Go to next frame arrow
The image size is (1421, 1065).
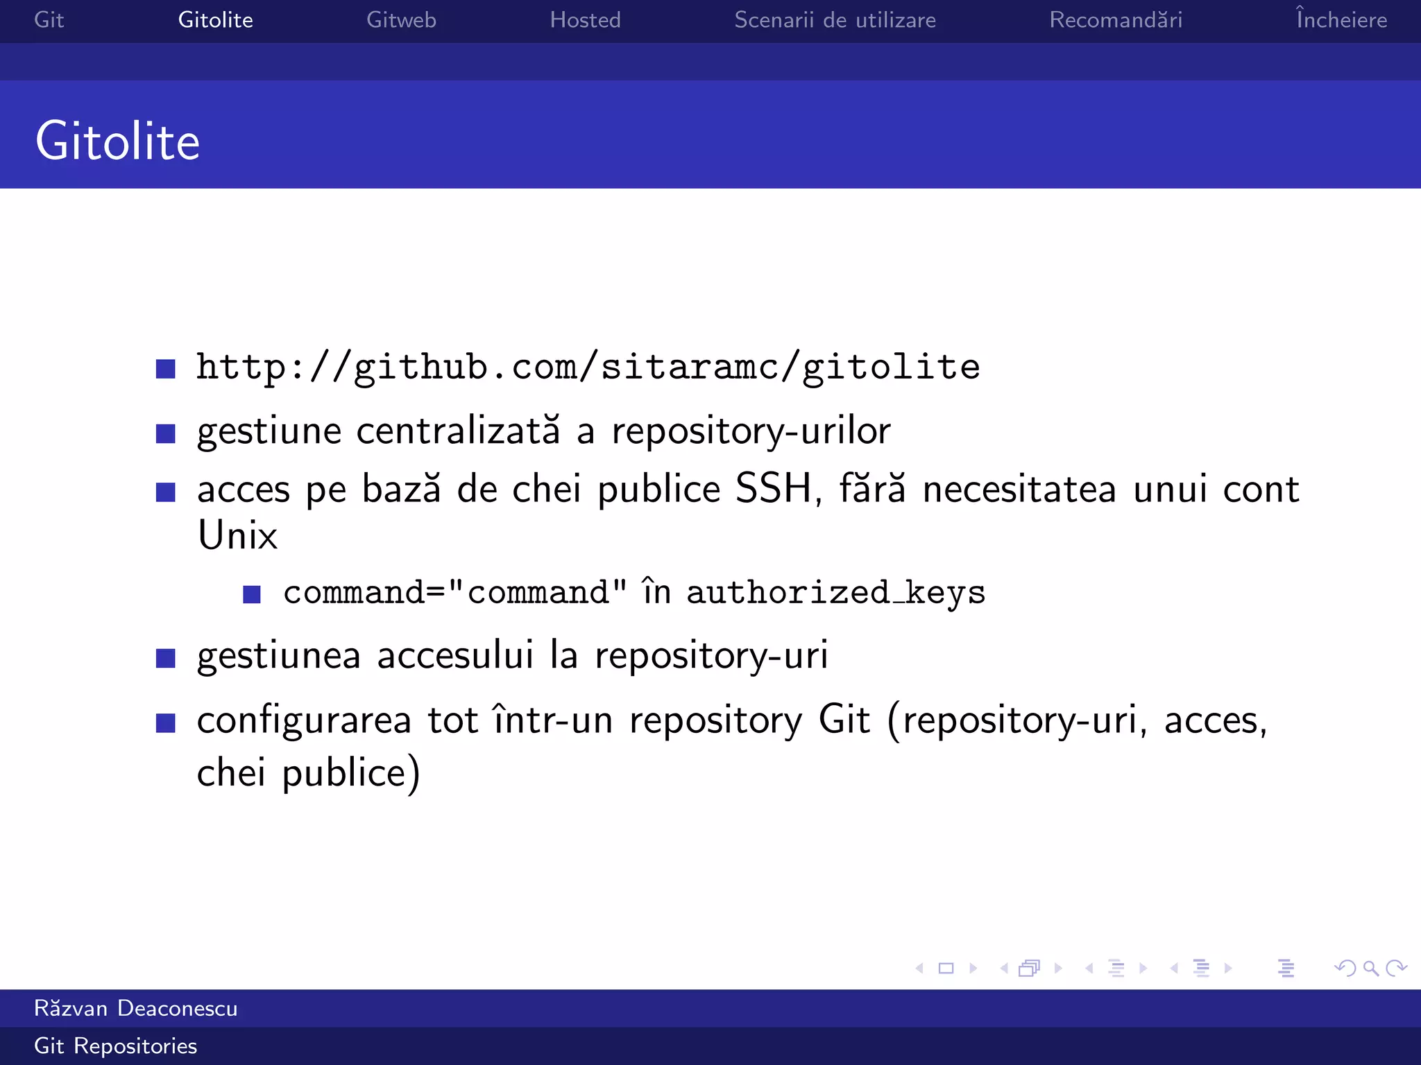coord(1058,968)
